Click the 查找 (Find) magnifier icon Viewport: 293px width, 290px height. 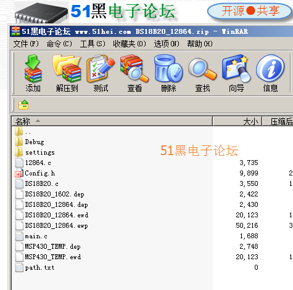[202, 69]
